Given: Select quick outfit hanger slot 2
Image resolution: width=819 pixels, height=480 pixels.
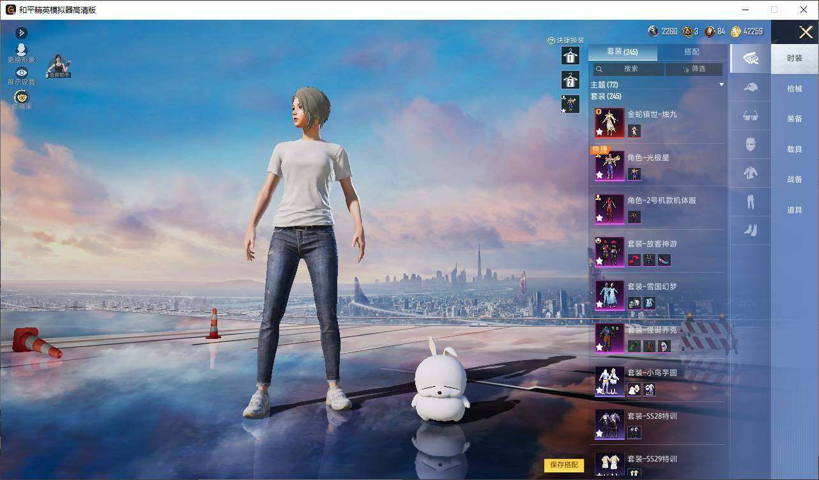Looking at the screenshot, I should pyautogui.click(x=570, y=80).
